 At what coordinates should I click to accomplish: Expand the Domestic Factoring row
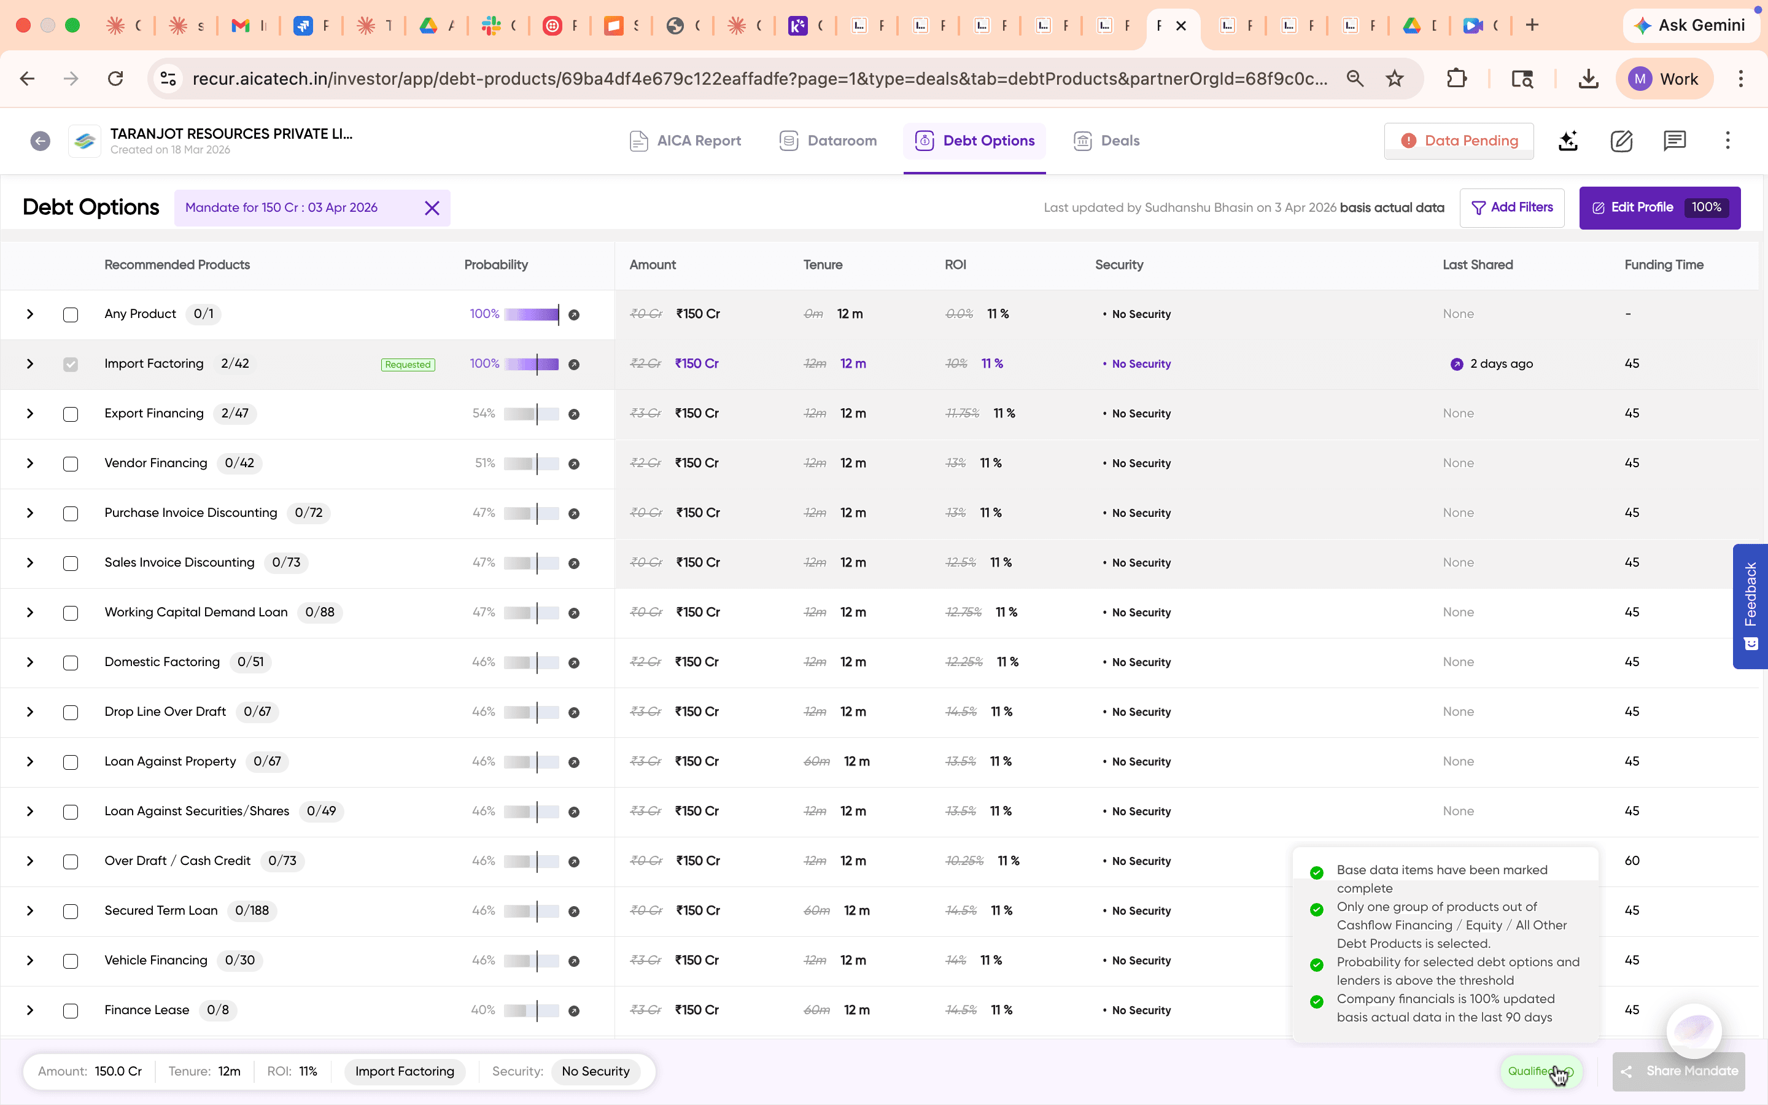(x=30, y=662)
